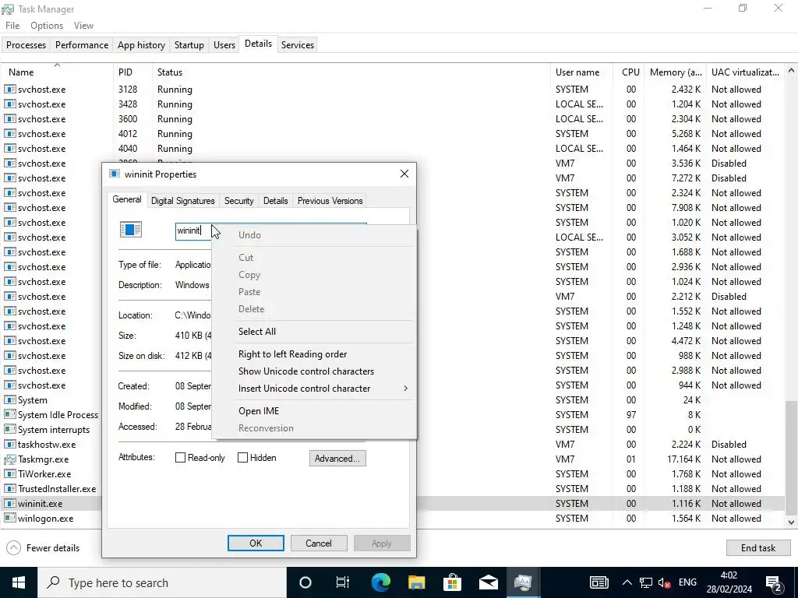This screenshot has height=598, width=798.
Task: Click the TiWorker.exe process icon
Action: [x=9, y=474]
